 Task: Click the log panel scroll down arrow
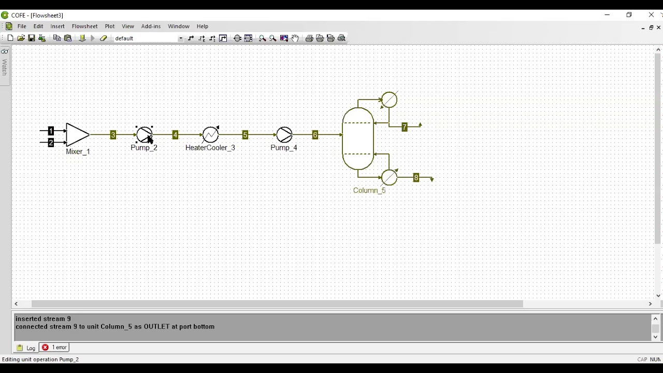click(x=655, y=337)
